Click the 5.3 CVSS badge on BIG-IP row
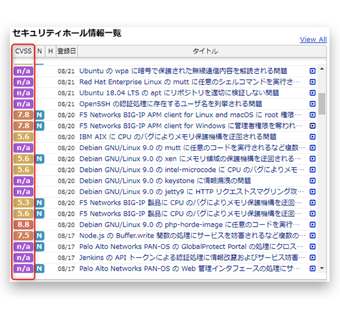The width and height of the screenshot is (340, 309). [23, 203]
